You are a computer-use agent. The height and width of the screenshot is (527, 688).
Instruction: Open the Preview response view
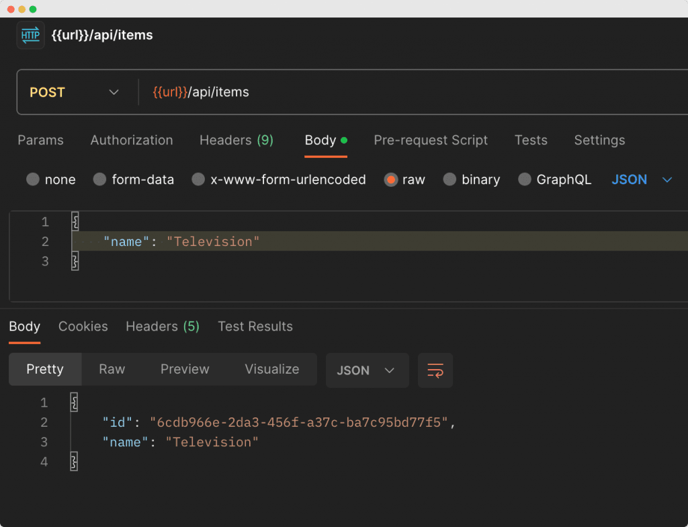[x=185, y=369]
